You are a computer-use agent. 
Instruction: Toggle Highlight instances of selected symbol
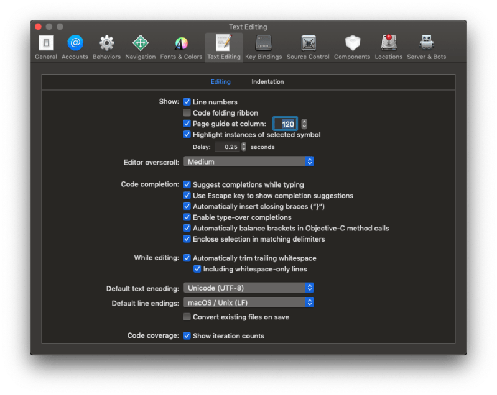187,135
